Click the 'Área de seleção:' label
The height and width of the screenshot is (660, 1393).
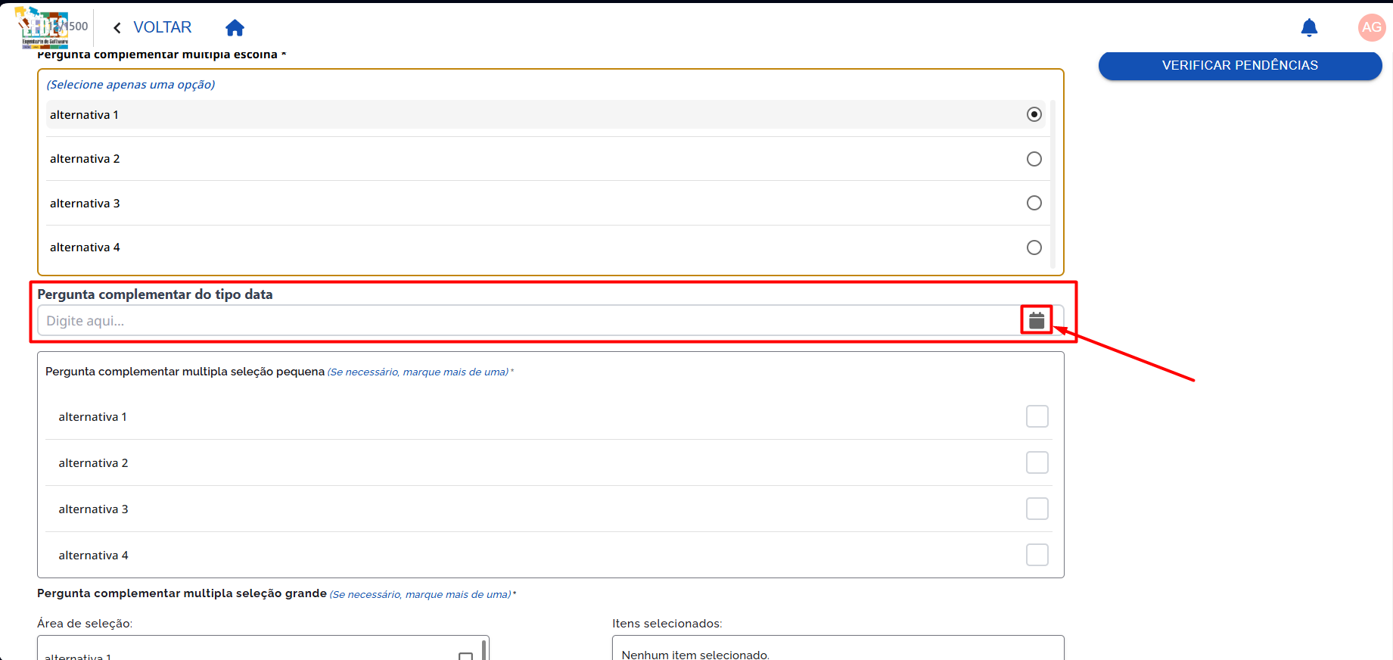[85, 624]
